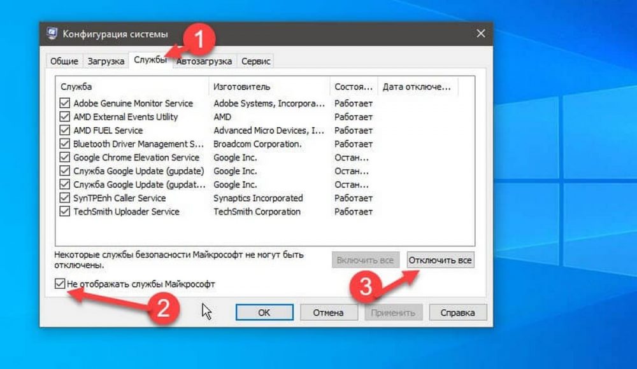Open the Сервис tab
Screen dimensions: 637x369
[x=255, y=61]
